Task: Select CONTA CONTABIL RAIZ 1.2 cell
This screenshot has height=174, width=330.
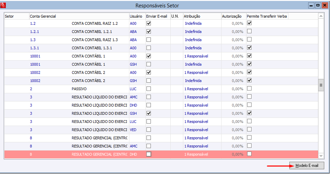Action: (x=95, y=24)
